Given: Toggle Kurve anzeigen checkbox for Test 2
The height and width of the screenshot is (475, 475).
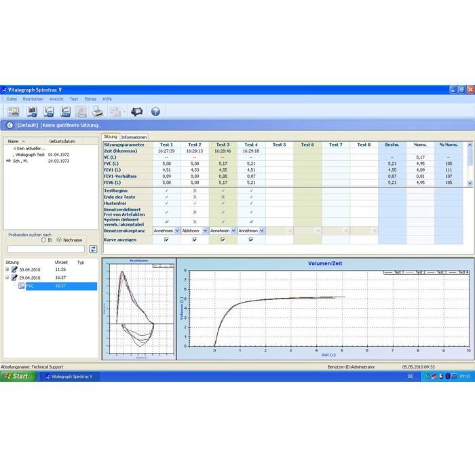Looking at the screenshot, I should click(195, 240).
